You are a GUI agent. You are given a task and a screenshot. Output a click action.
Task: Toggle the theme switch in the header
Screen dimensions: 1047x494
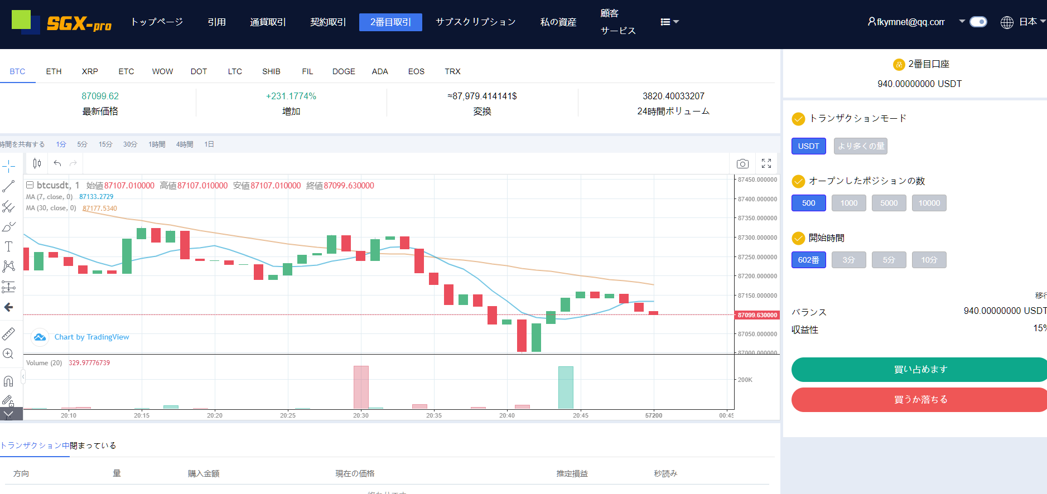(x=978, y=22)
